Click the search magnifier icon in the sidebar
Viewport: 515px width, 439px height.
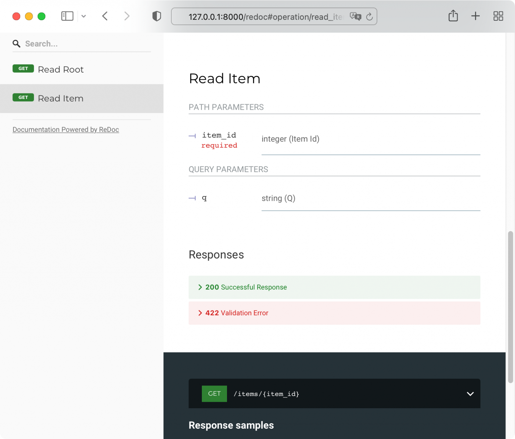[x=16, y=44]
